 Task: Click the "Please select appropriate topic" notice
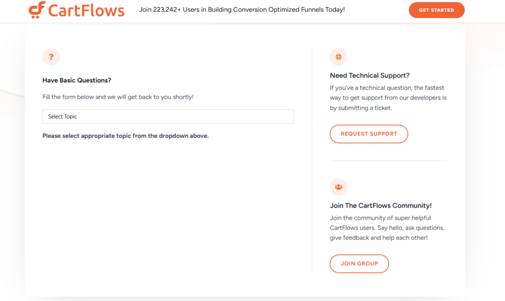(x=125, y=136)
